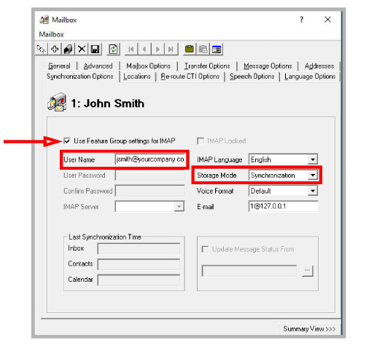Click the User Name input field
The height and width of the screenshot is (351, 377).
(x=149, y=159)
